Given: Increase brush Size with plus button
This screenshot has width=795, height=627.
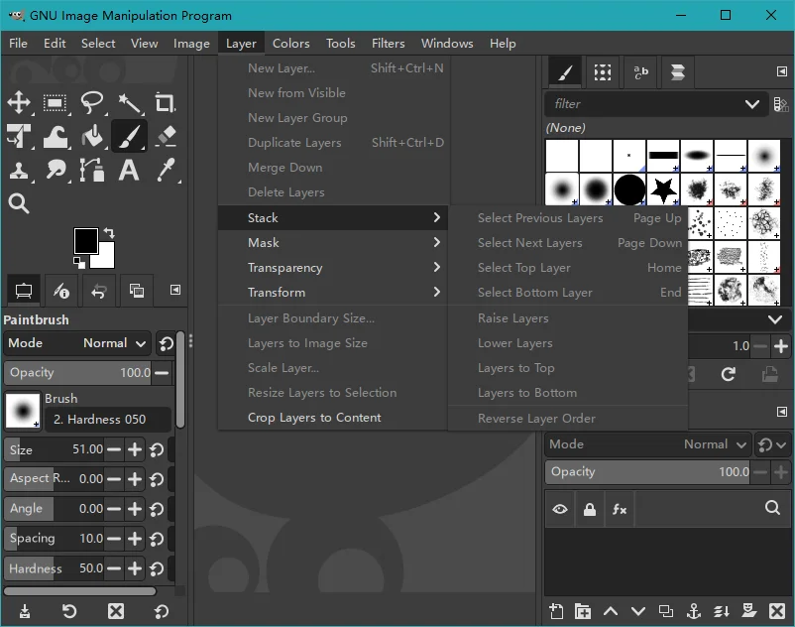Looking at the screenshot, I should 135,449.
